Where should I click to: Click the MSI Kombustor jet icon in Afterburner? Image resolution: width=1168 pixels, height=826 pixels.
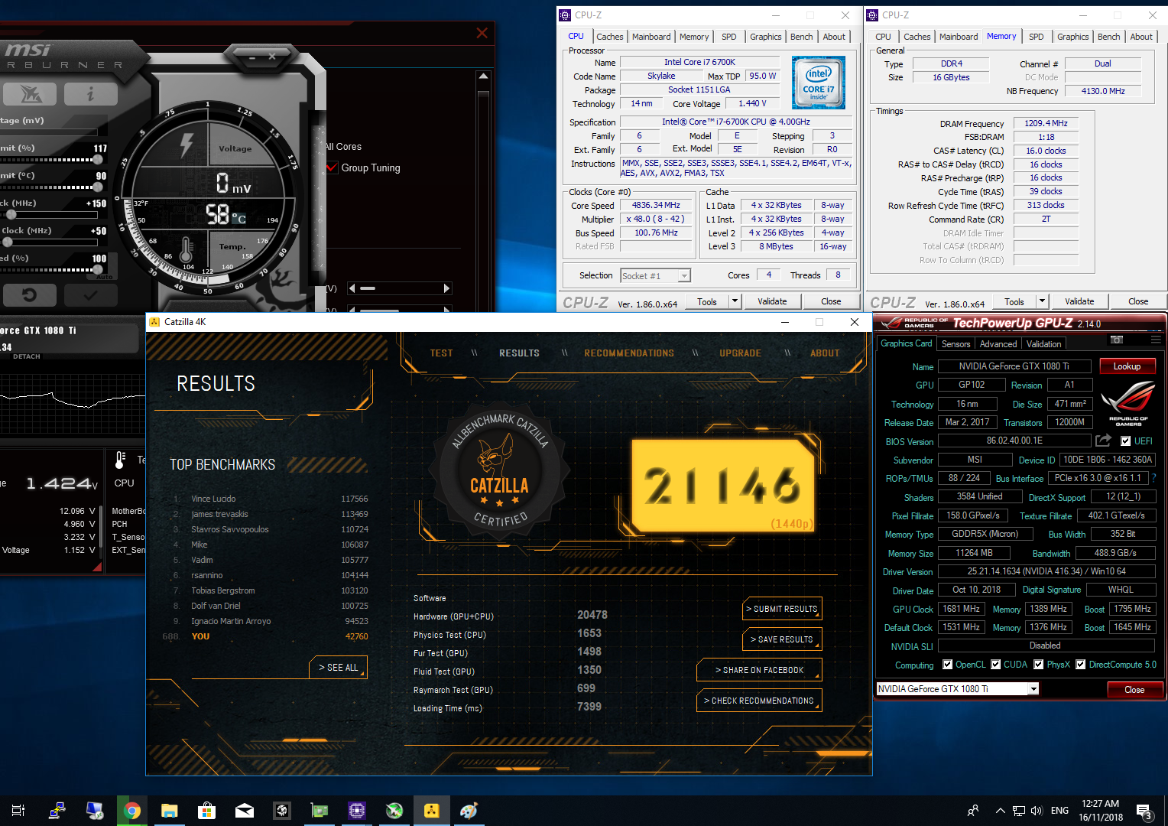click(30, 94)
